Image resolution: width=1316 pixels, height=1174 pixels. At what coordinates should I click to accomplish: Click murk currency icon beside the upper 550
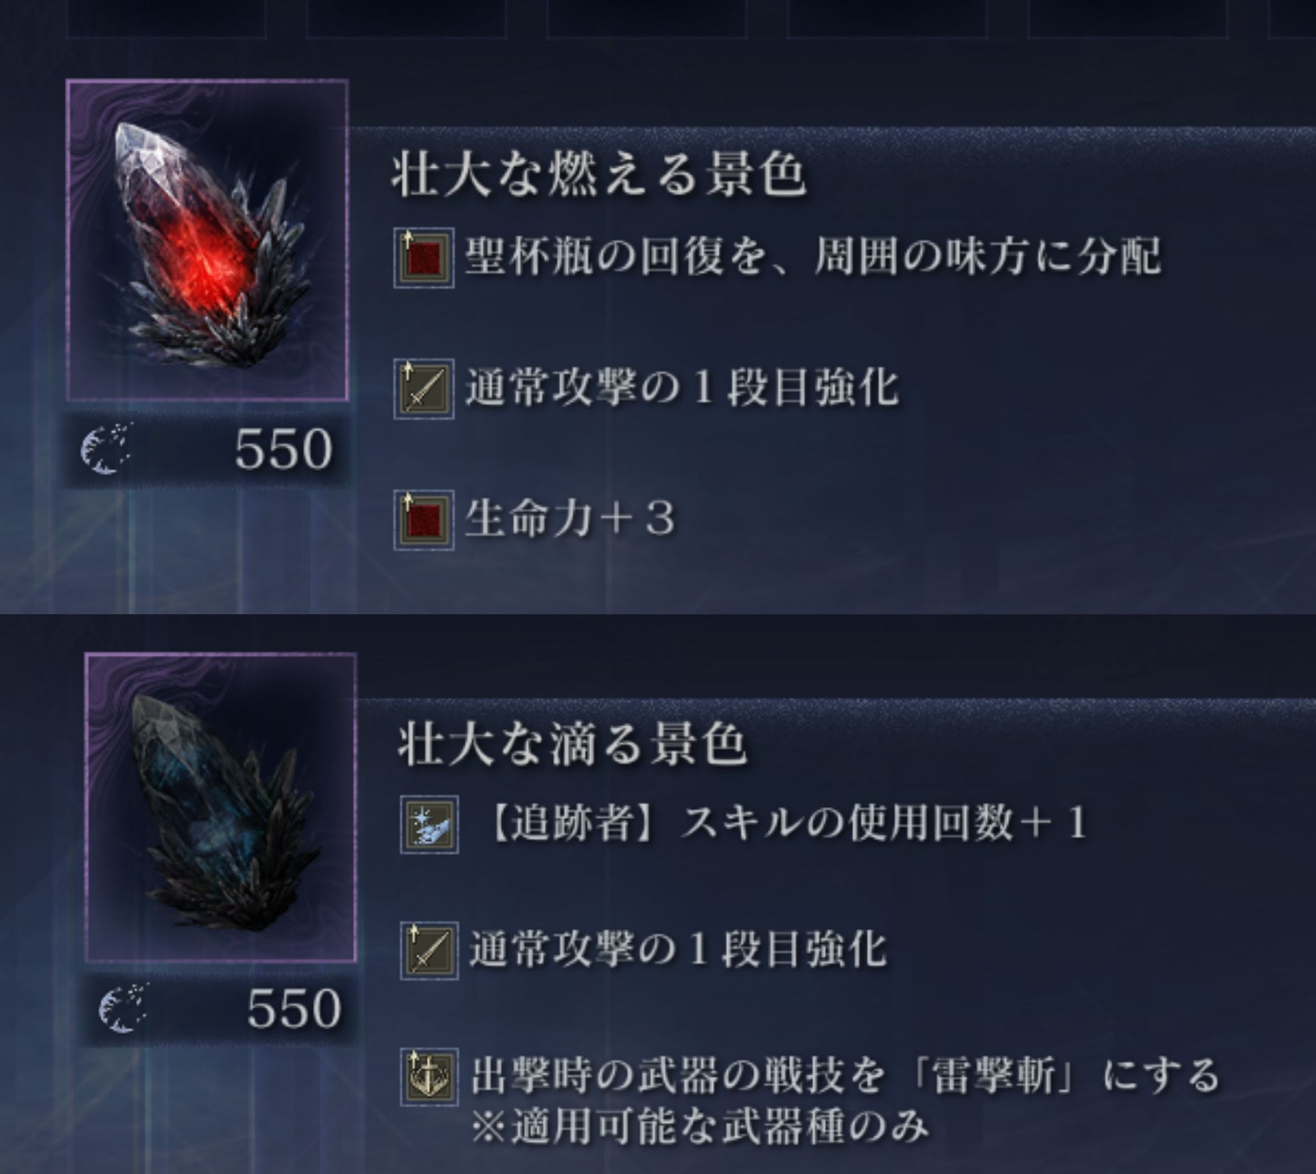click(x=106, y=449)
